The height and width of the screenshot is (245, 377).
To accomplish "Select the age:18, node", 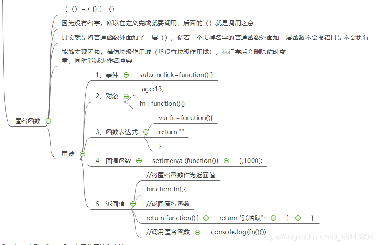I will 153,89.
